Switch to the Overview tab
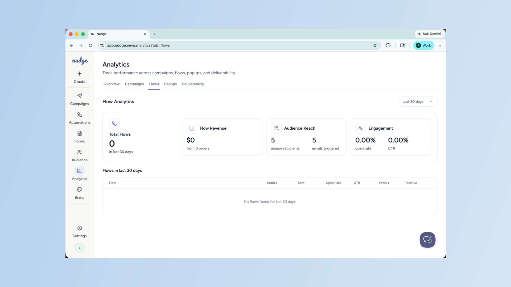The width and height of the screenshot is (511, 287). [112, 84]
